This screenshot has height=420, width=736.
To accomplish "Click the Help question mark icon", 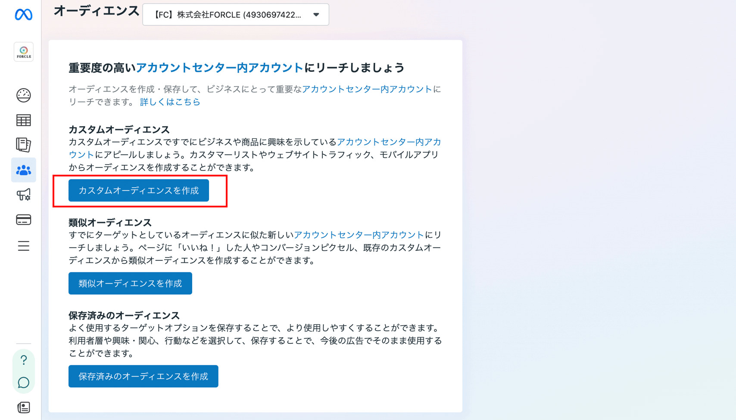I will click(24, 360).
